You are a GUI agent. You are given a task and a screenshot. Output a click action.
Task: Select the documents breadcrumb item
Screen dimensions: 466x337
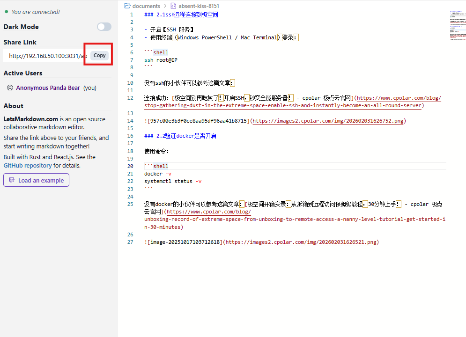pyautogui.click(x=146, y=6)
